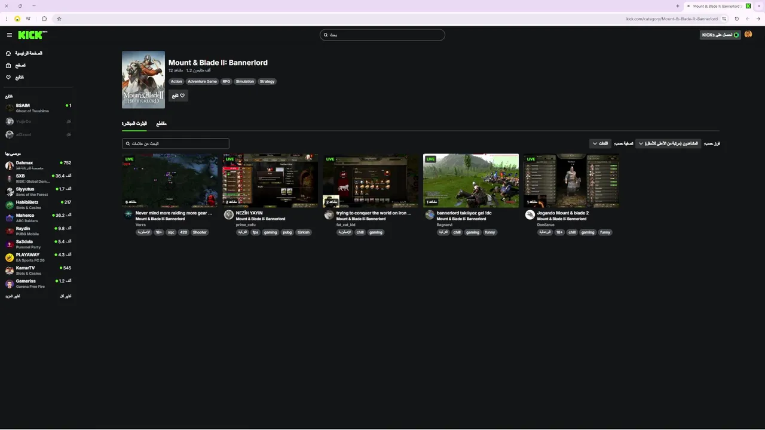The image size is (765, 430).
Task: Click the fat_cat_kid channel avatar
Action: click(329, 214)
